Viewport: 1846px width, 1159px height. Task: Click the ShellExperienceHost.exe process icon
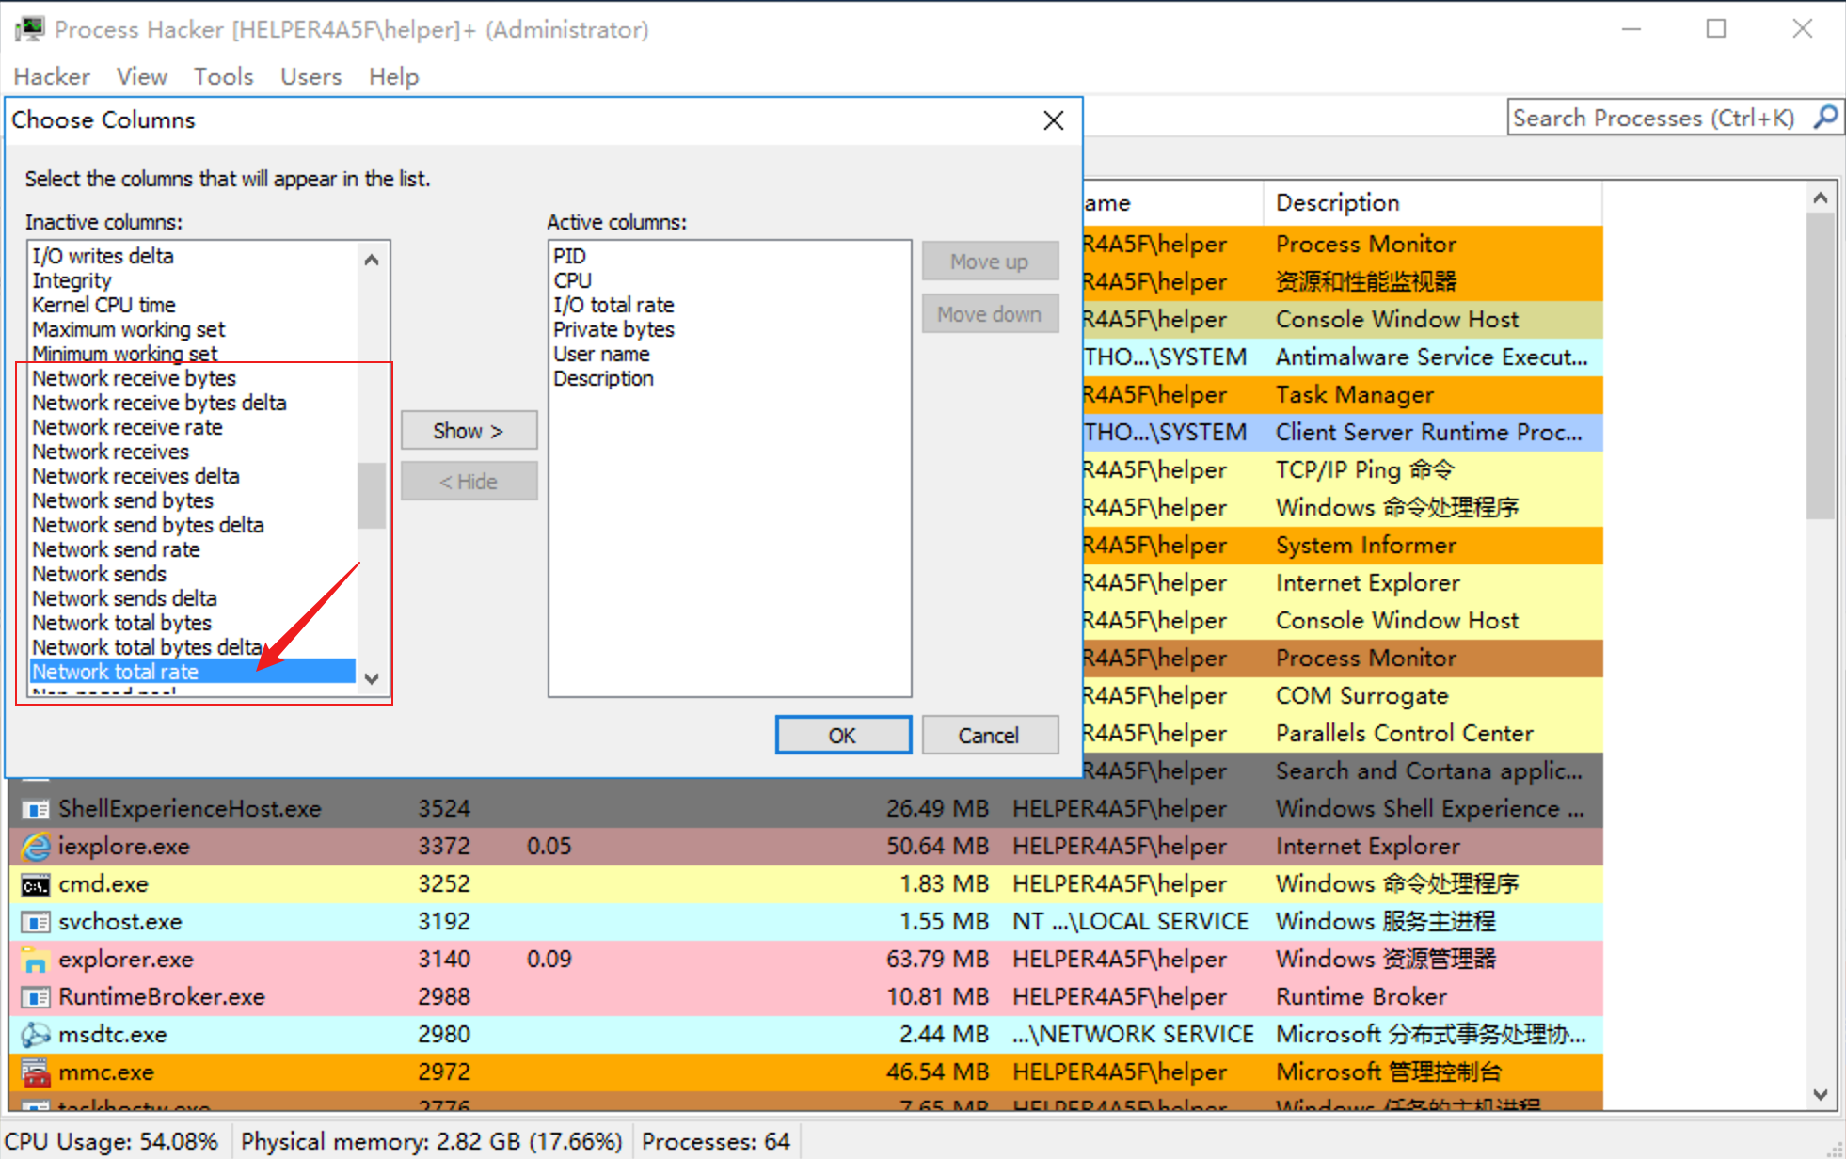36,809
